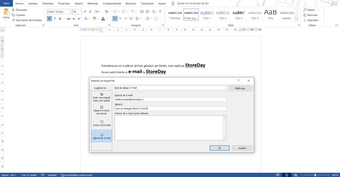Screen dimensions: 340x177
Task: Open font color dropdown arrow
Action: [107, 19]
